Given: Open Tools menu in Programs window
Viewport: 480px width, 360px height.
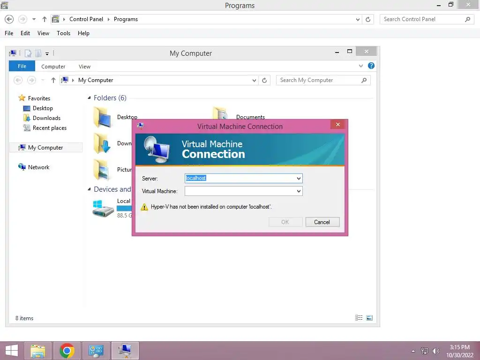Looking at the screenshot, I should [x=63, y=33].
